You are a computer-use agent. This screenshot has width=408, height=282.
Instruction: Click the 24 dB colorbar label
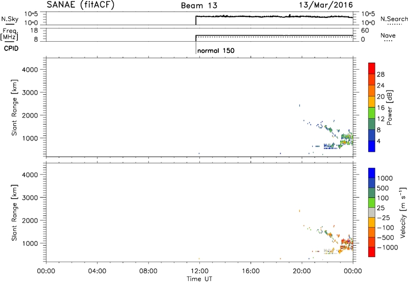click(380, 86)
